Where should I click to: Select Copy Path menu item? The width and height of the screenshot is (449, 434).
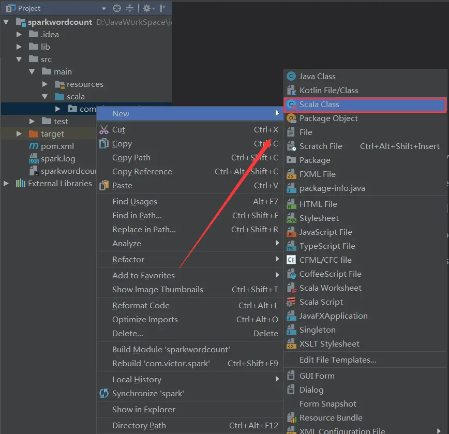tap(190, 158)
